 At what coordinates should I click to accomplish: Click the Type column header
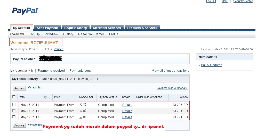tap(57, 97)
